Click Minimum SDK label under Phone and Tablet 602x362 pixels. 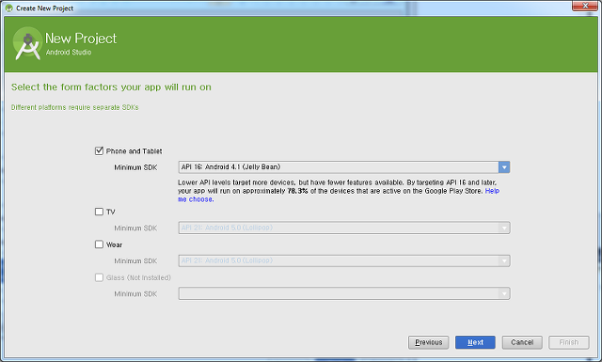coord(135,167)
